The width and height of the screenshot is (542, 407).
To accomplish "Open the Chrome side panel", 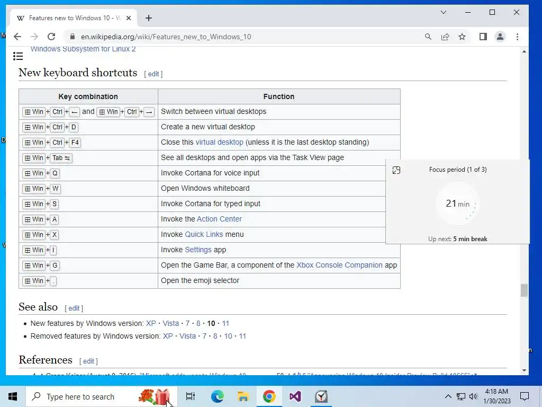I will [483, 37].
